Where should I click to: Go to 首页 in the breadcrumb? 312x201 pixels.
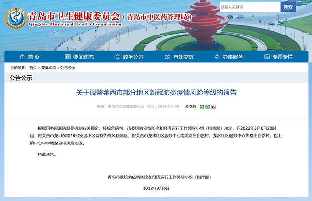(33, 68)
